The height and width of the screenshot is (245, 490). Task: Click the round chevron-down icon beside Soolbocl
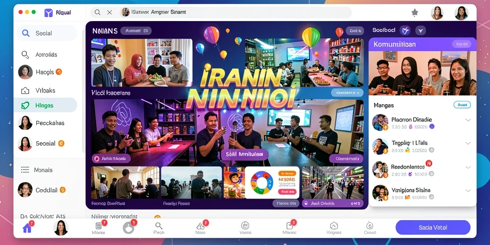coord(420,30)
